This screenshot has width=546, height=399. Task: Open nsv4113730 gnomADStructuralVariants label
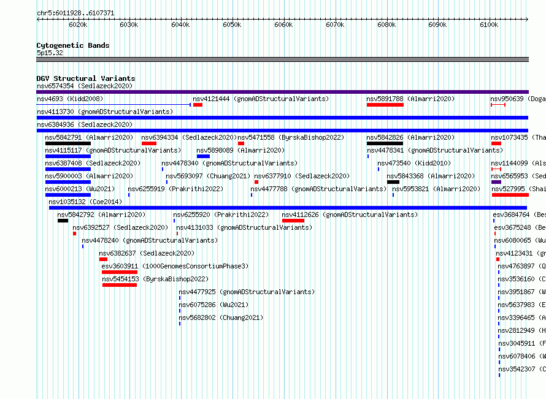tap(105, 112)
